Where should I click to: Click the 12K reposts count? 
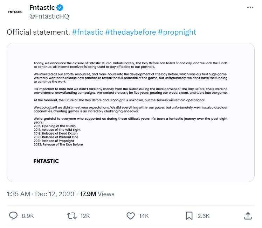coord(85,216)
